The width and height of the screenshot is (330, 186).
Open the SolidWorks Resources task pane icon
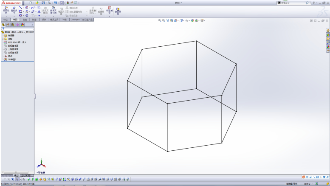[x=328, y=31]
